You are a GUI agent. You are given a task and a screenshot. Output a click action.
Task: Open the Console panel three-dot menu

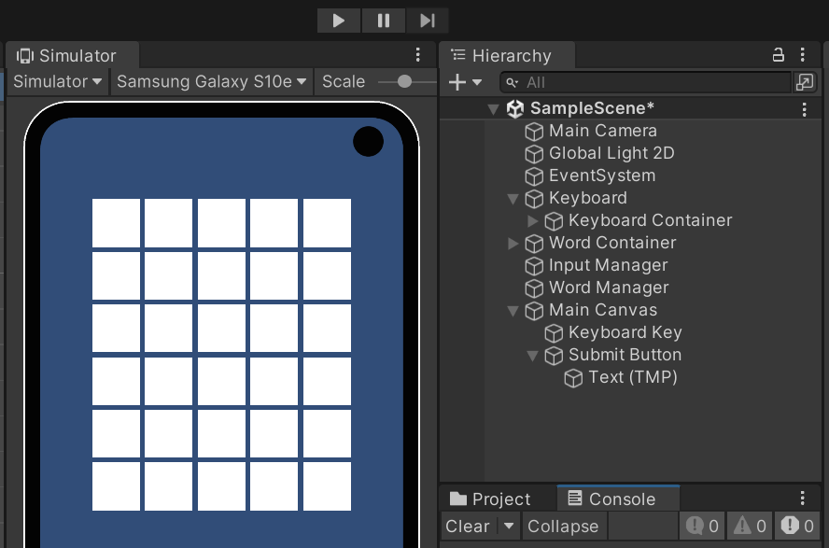pos(803,499)
